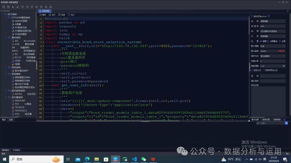Select 副图 radio button

tap(261, 41)
